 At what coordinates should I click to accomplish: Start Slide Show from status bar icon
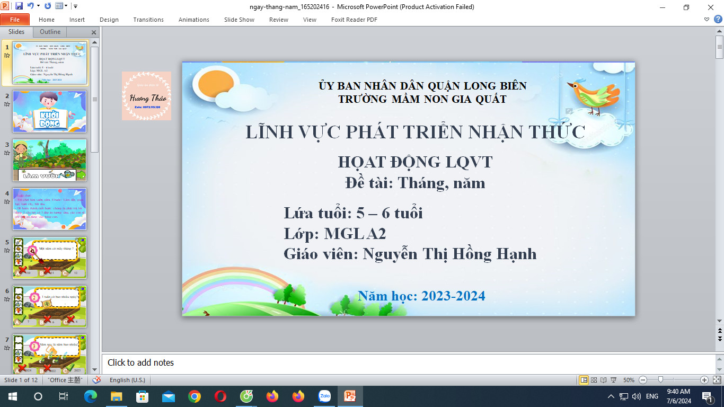[x=614, y=380]
